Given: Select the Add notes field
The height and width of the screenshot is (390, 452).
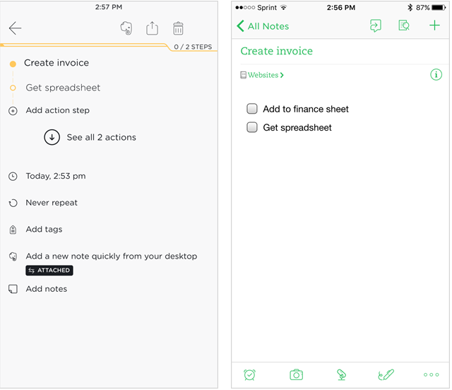Looking at the screenshot, I should pyautogui.click(x=47, y=289).
